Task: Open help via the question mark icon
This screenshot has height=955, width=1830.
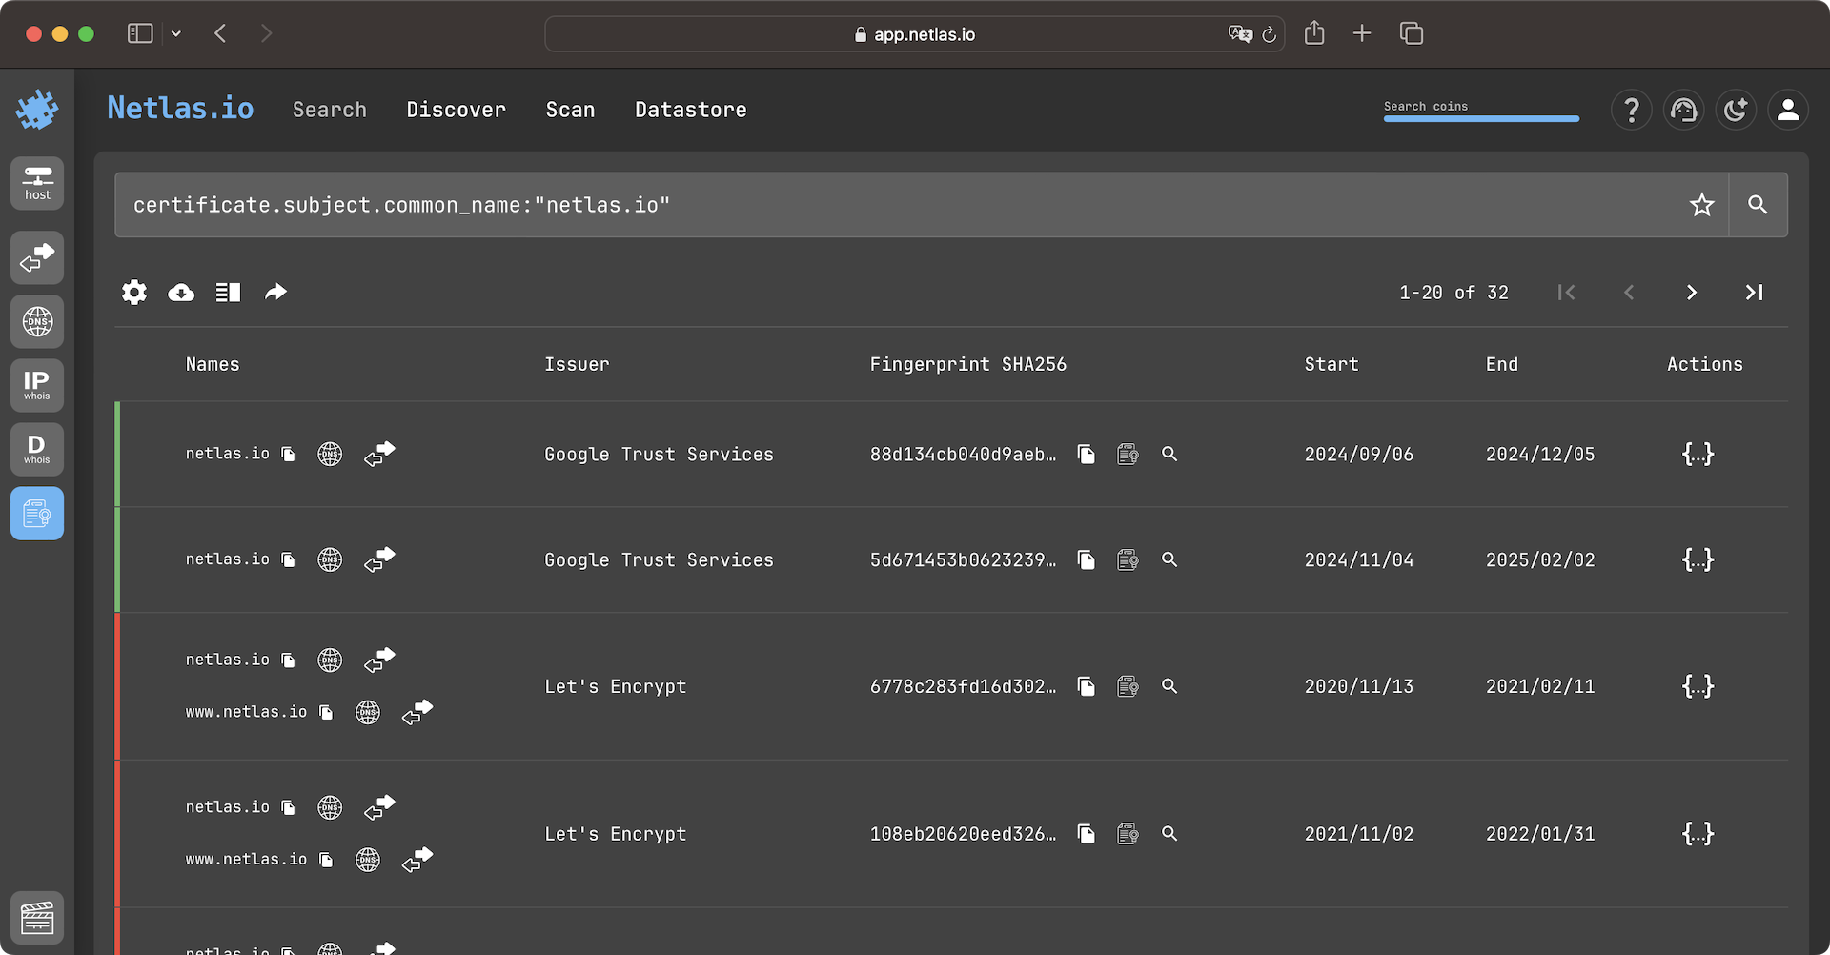Action: point(1631,110)
